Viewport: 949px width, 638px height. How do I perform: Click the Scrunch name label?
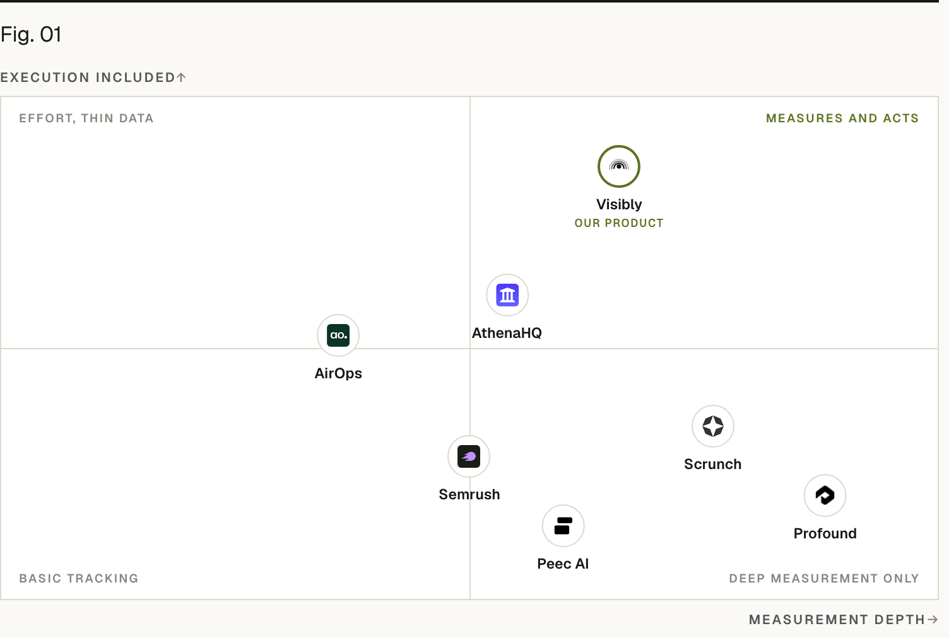713,464
